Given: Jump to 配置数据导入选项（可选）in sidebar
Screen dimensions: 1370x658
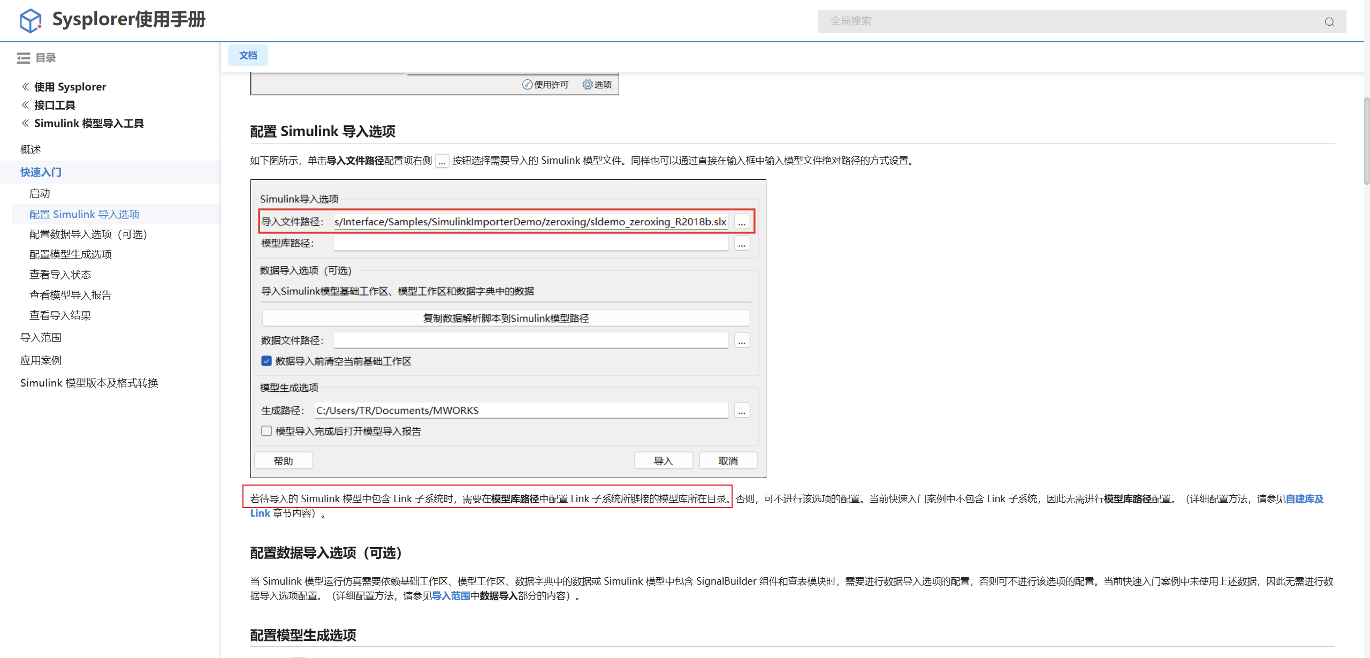Looking at the screenshot, I should click(x=88, y=234).
